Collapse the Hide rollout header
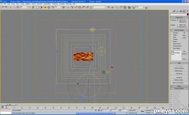 (x=179, y=63)
